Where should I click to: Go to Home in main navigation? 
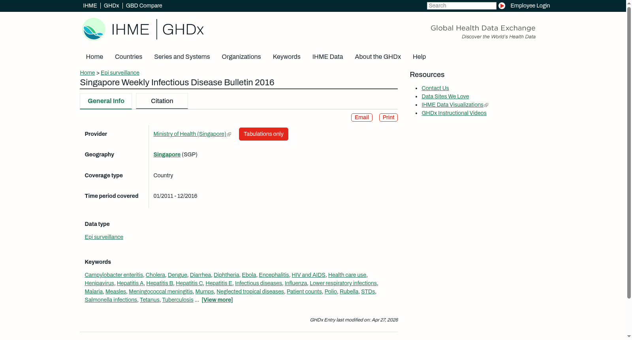[94, 57]
